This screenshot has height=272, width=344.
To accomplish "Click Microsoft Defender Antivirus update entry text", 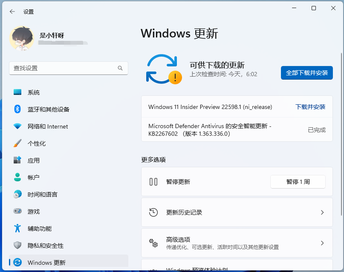I will (x=210, y=130).
